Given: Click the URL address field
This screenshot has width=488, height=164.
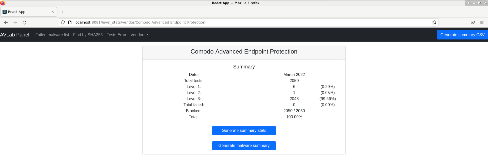Looking at the screenshot, I should tap(229, 23).
